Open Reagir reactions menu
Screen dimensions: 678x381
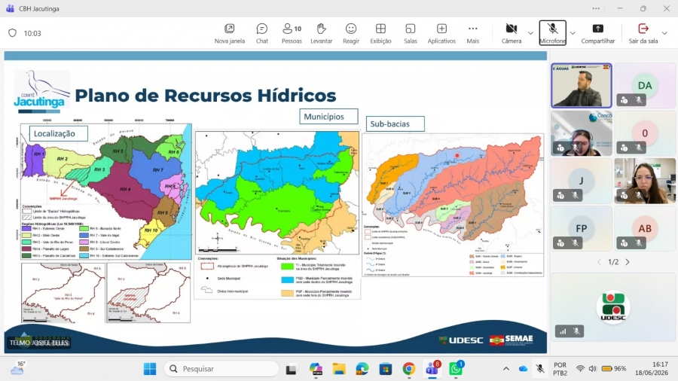(351, 34)
